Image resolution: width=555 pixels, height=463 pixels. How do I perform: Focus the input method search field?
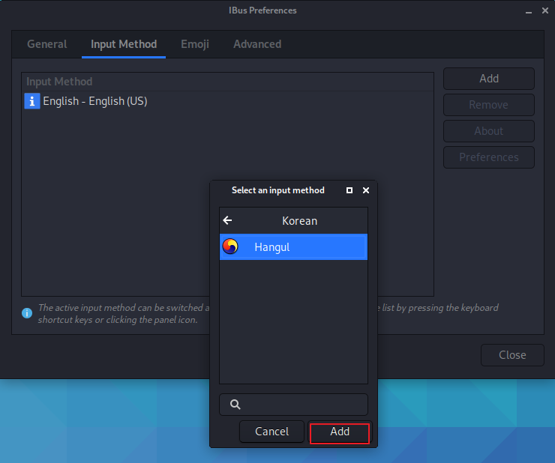click(x=293, y=405)
